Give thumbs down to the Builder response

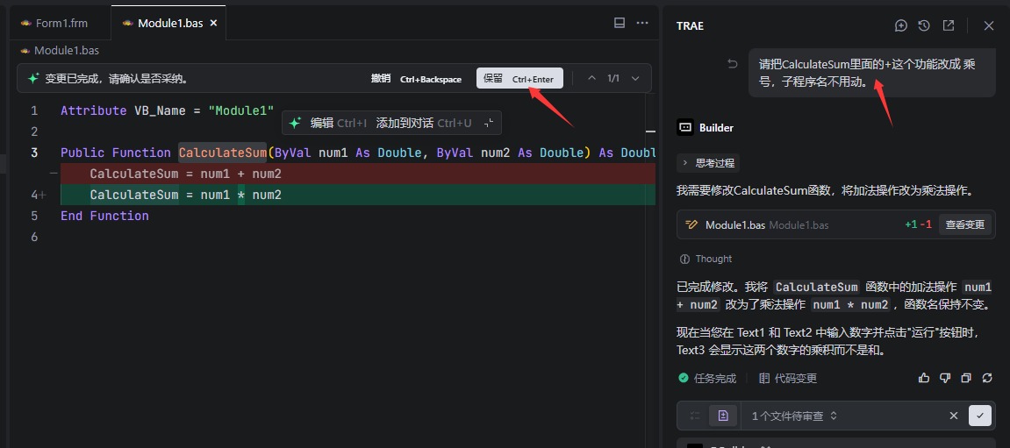[x=945, y=378]
